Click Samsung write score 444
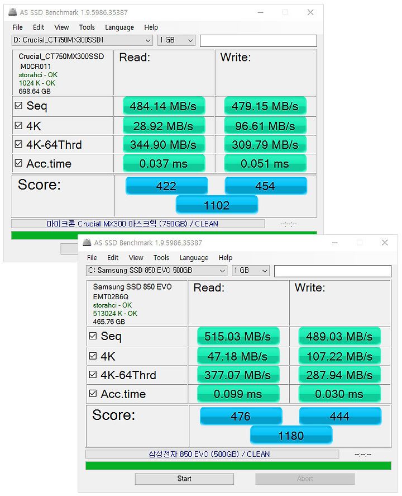 (x=340, y=415)
